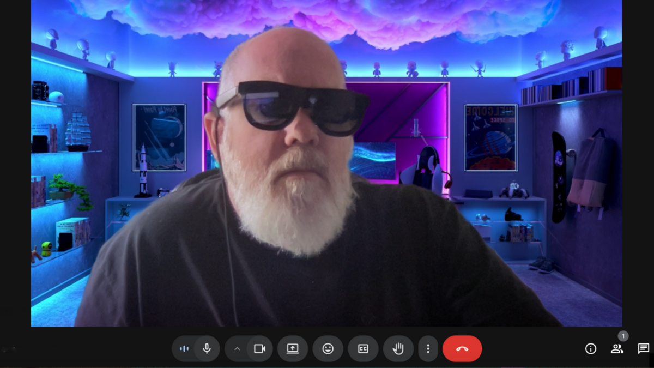Share your screen

[292, 349]
